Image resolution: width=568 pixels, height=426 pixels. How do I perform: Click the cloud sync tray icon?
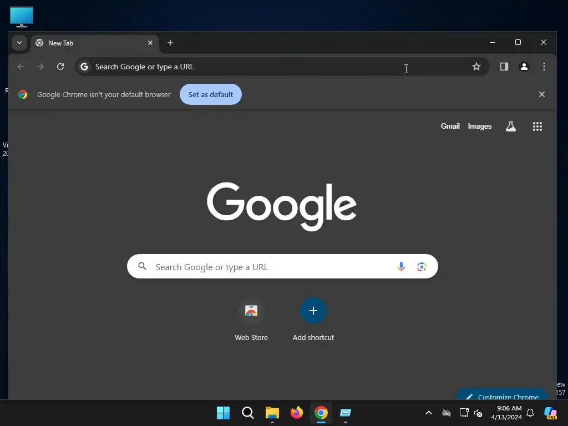click(447, 413)
